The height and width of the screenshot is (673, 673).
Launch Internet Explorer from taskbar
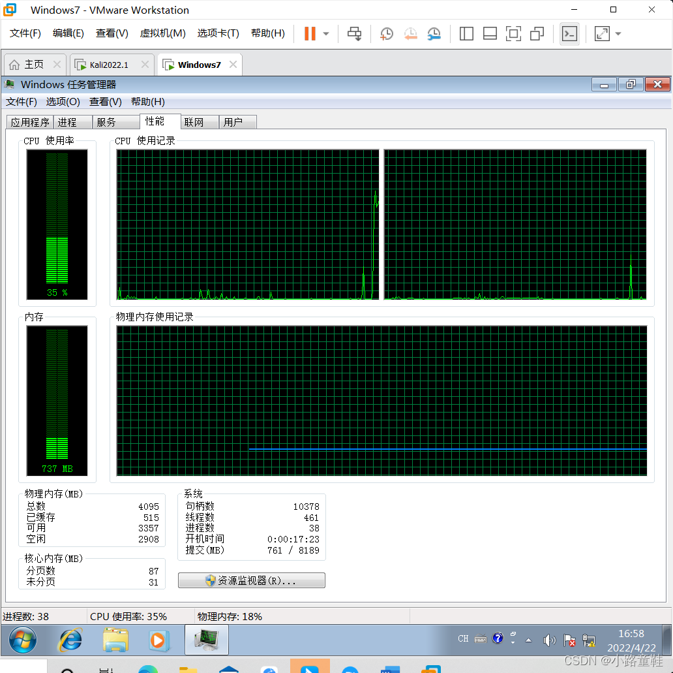click(x=70, y=640)
